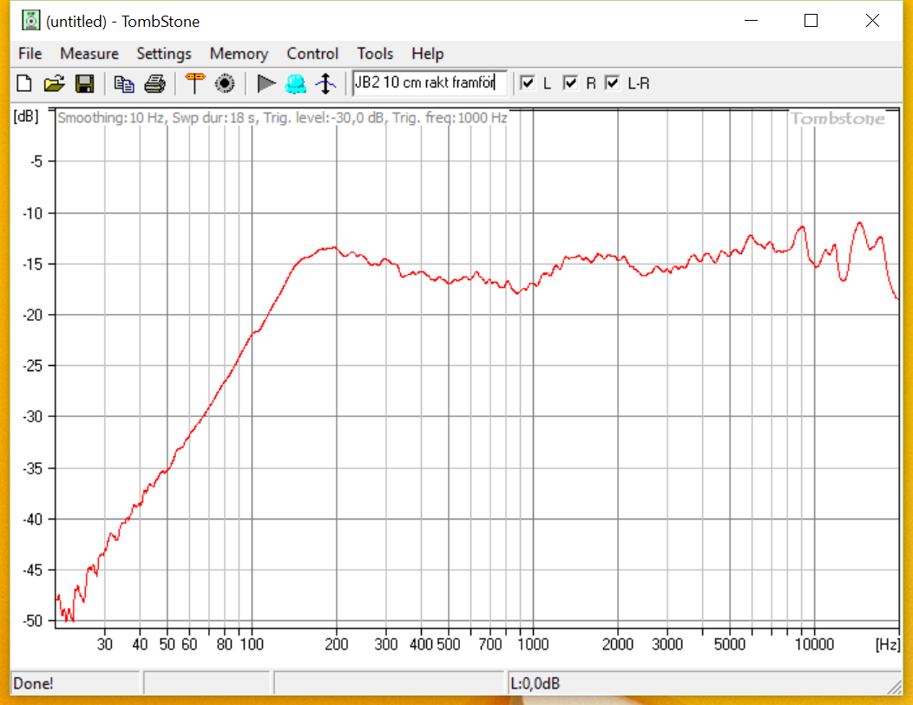Open the Help menu
The height and width of the screenshot is (705, 913).
pos(427,54)
